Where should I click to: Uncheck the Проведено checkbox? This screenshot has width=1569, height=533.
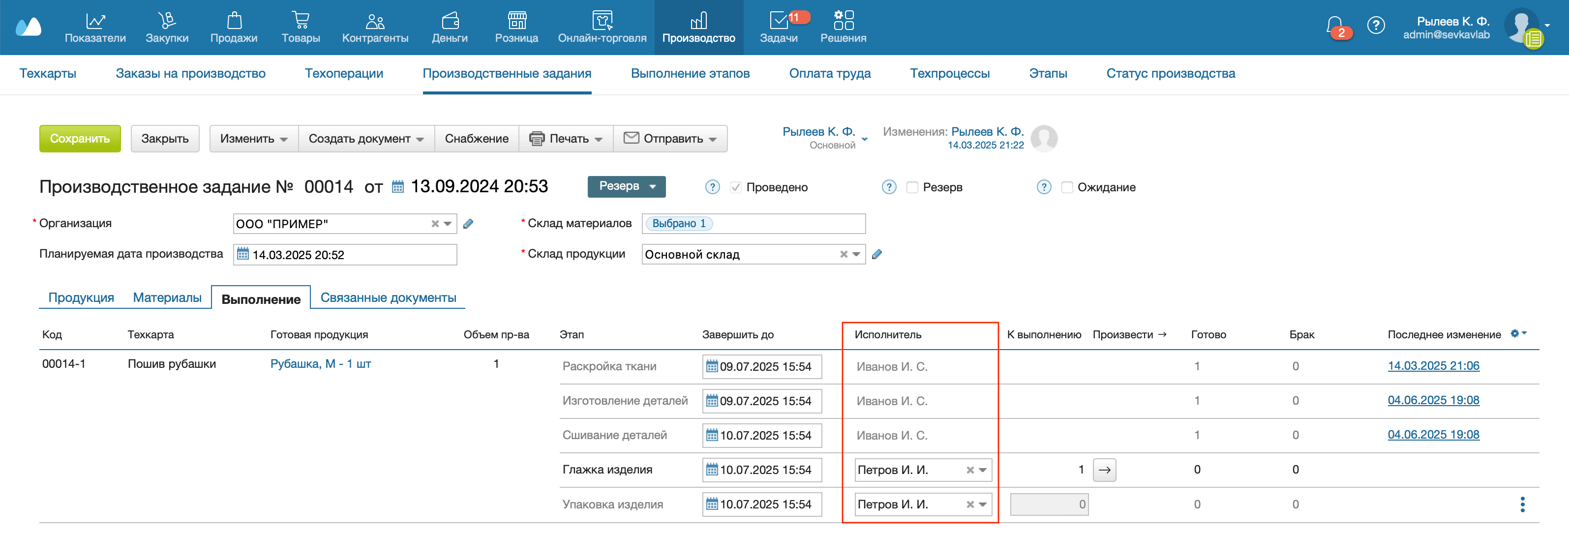pos(736,188)
